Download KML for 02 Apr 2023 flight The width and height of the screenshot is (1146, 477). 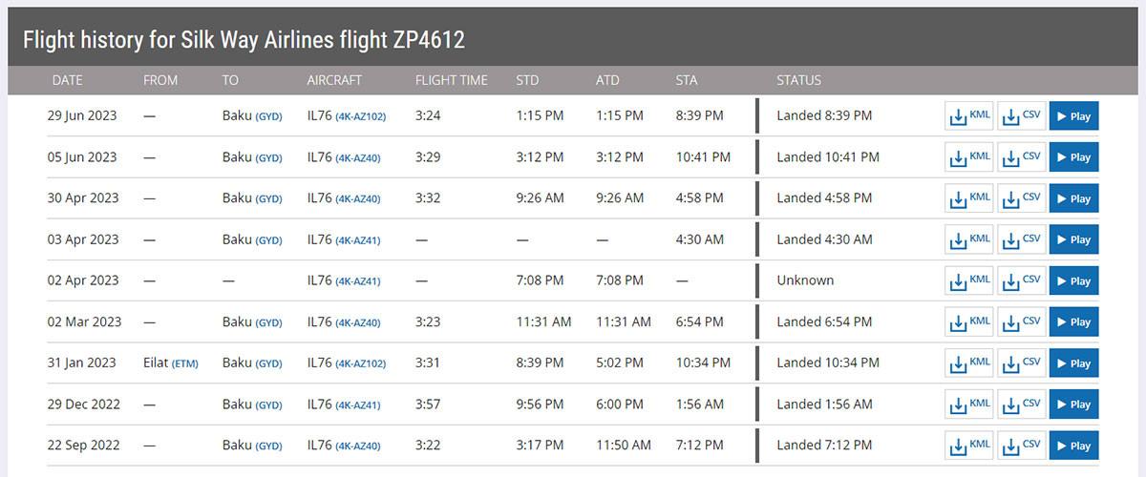(969, 280)
